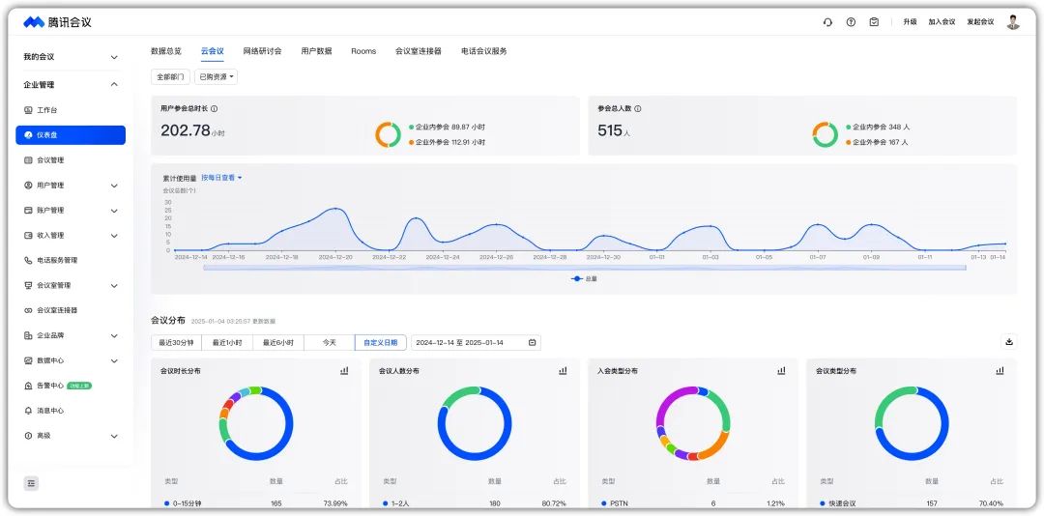Screen dimensions: 1044x516
Task: Click the bar chart icon on 入会类型分布 card
Action: tap(781, 371)
